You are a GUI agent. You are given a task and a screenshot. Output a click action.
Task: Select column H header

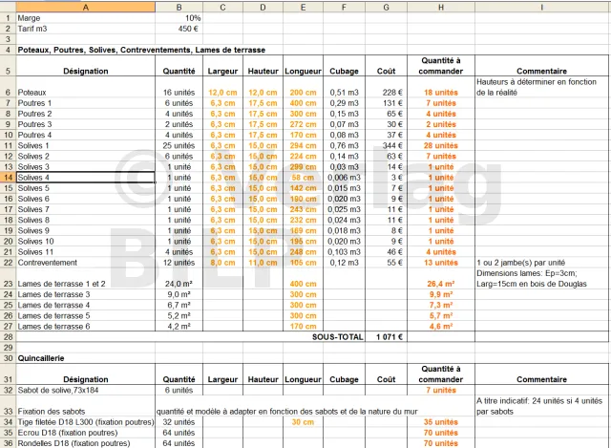click(440, 6)
